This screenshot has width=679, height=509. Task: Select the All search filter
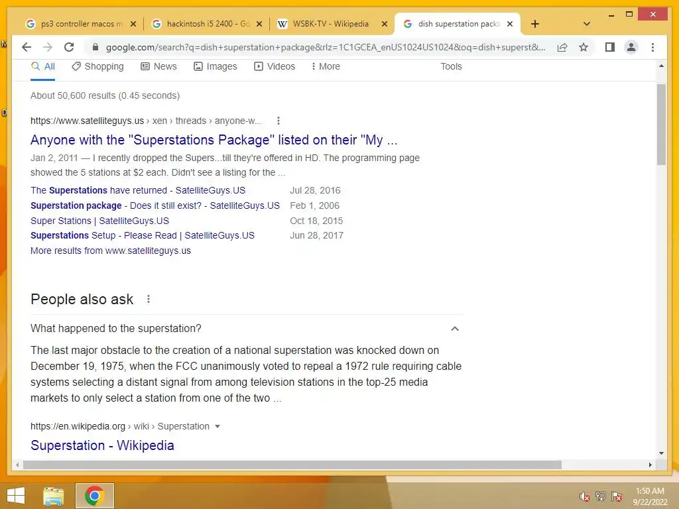tap(43, 67)
